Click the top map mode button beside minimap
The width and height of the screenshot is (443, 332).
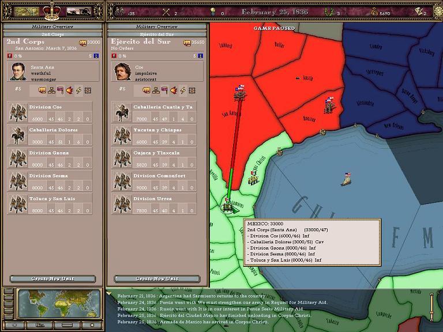coord(8,292)
